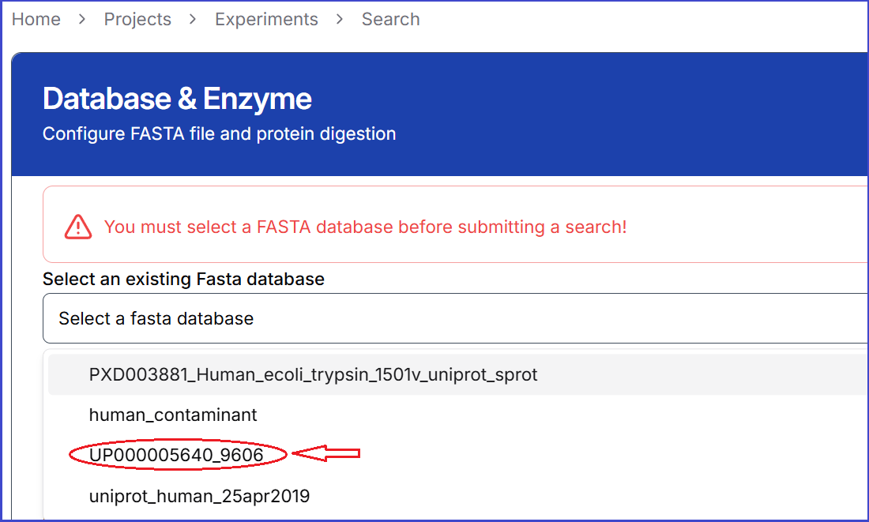Pick the UP000005640_9606 FASTA database
The image size is (869, 522).
(176, 455)
